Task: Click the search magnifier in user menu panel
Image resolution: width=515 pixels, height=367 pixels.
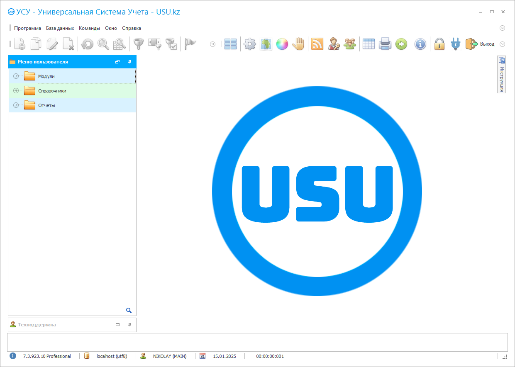Action: tap(129, 310)
